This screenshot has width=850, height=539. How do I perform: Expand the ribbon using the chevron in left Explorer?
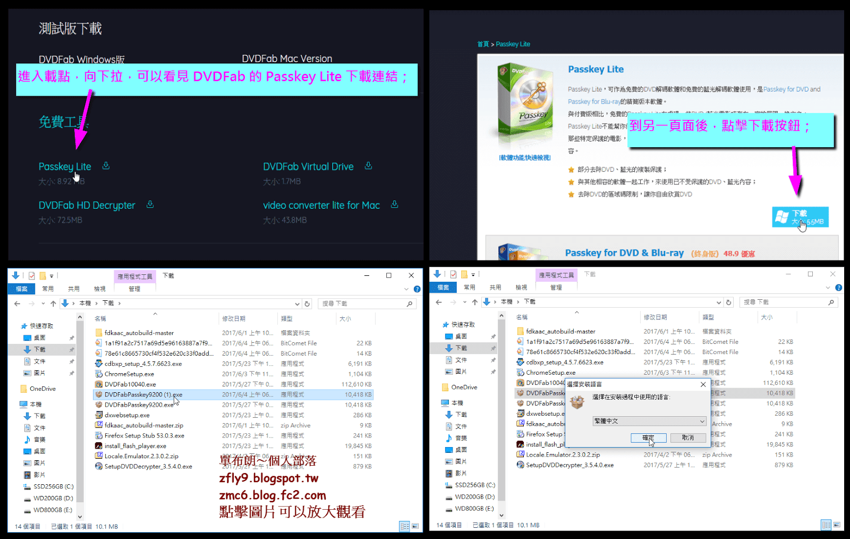point(406,289)
